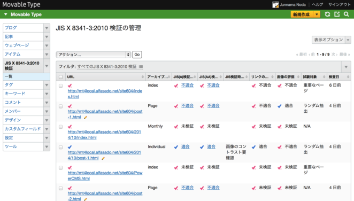Image resolution: width=354 pixels, height=201 pixels.
Task: Open the search magnifier icon
Action: pos(347,14)
